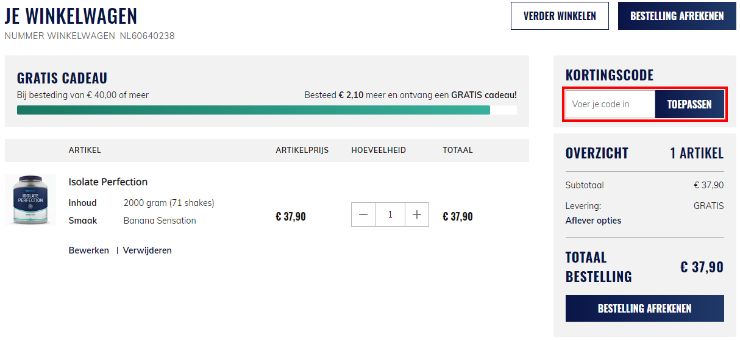Click the 2000 gram content text

169,203
